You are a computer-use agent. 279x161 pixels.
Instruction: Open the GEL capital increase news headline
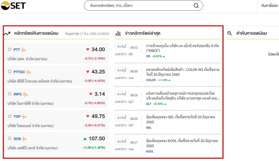(x=181, y=119)
